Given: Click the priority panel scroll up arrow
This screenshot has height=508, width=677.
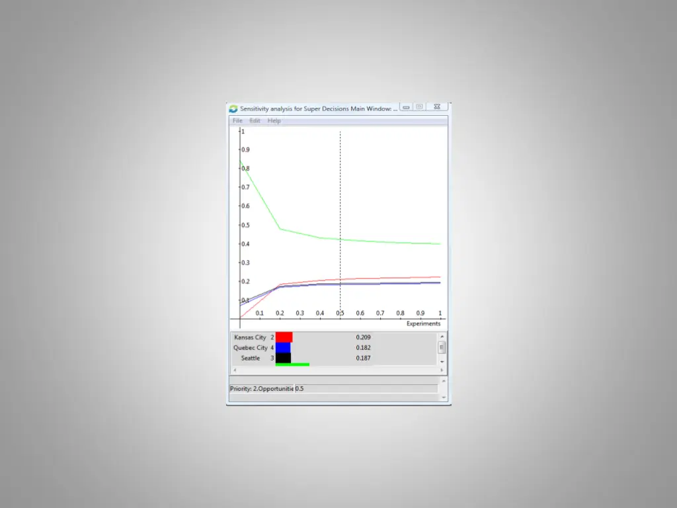Looking at the screenshot, I should [444, 381].
